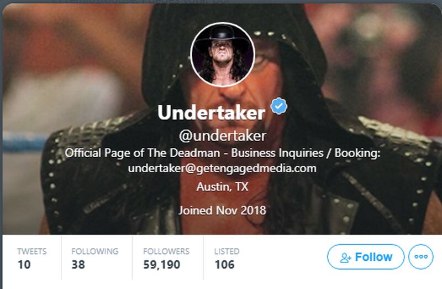Follow the Undertaker account

[x=366, y=257]
